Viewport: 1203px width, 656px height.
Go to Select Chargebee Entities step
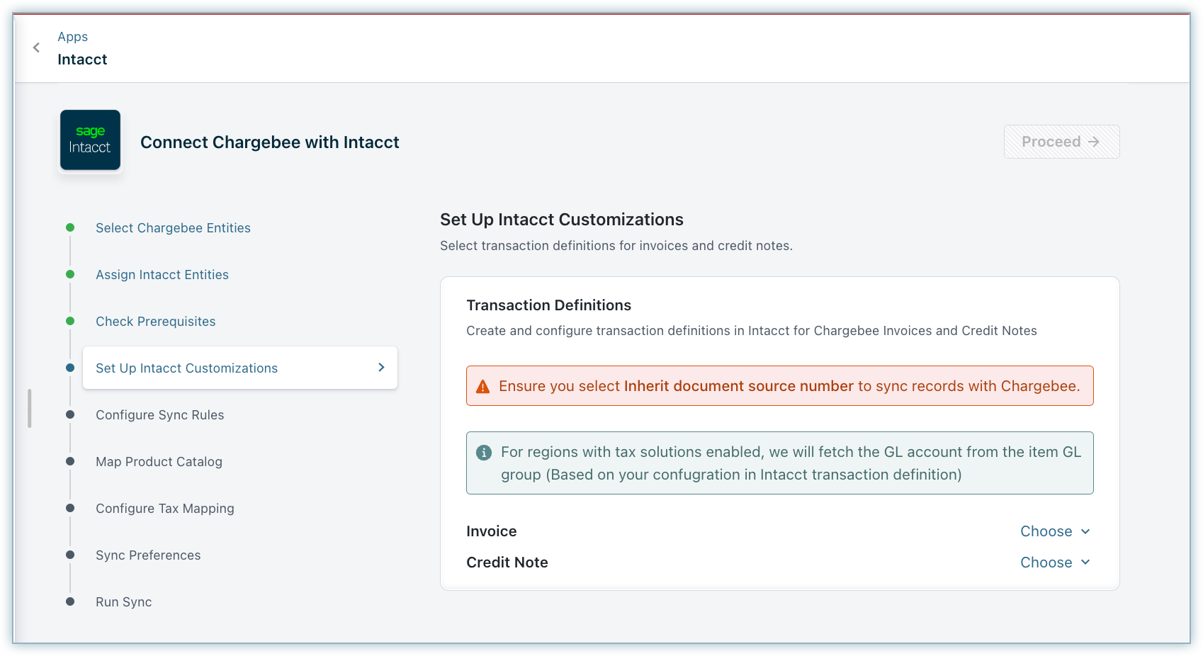[x=173, y=228]
